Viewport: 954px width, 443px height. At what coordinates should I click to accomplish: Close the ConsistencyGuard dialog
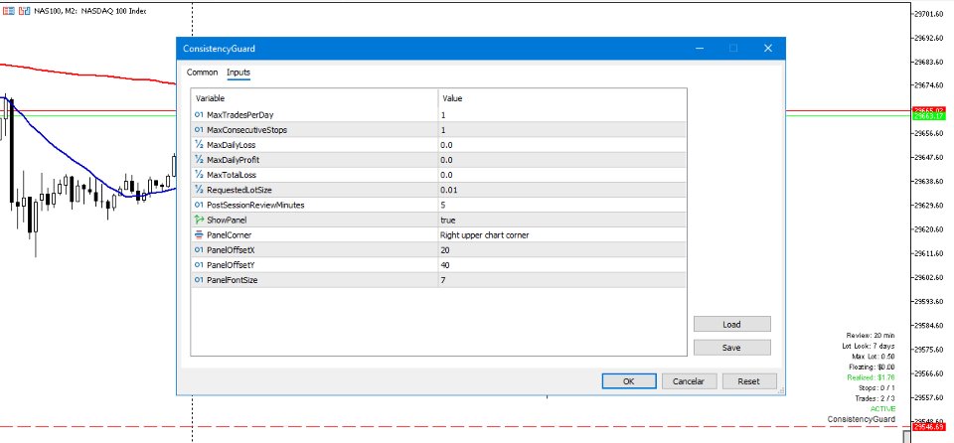tap(768, 49)
